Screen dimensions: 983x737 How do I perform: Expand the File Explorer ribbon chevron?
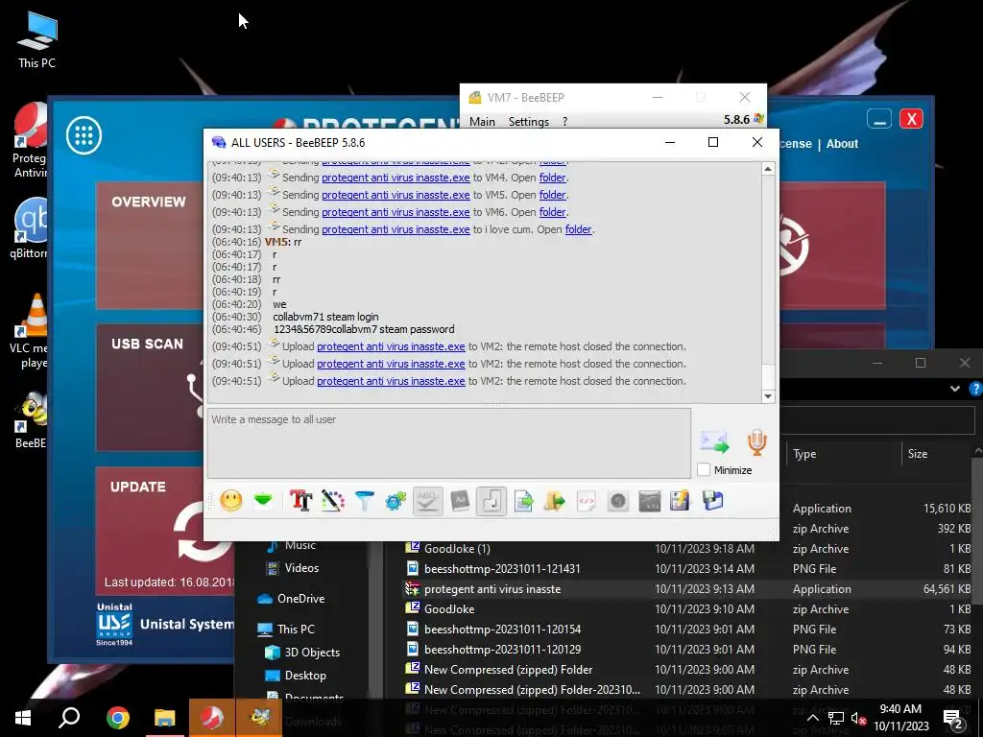point(955,389)
